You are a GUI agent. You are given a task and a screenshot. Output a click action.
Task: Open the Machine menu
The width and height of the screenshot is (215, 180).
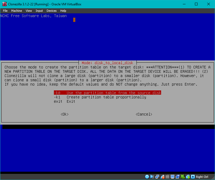pos(17,11)
